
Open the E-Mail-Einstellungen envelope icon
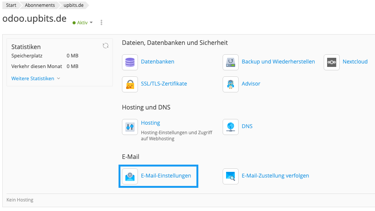click(130, 176)
